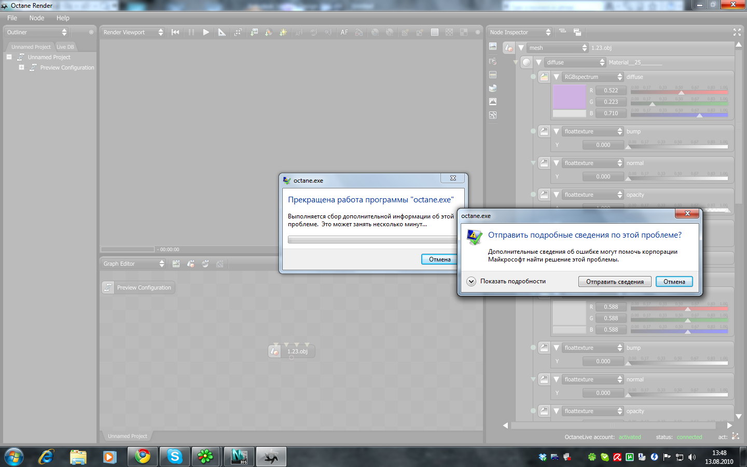747x467 pixels.
Task: Click the stacked windows icon in Node Inspector toolbar
Action: tap(577, 32)
